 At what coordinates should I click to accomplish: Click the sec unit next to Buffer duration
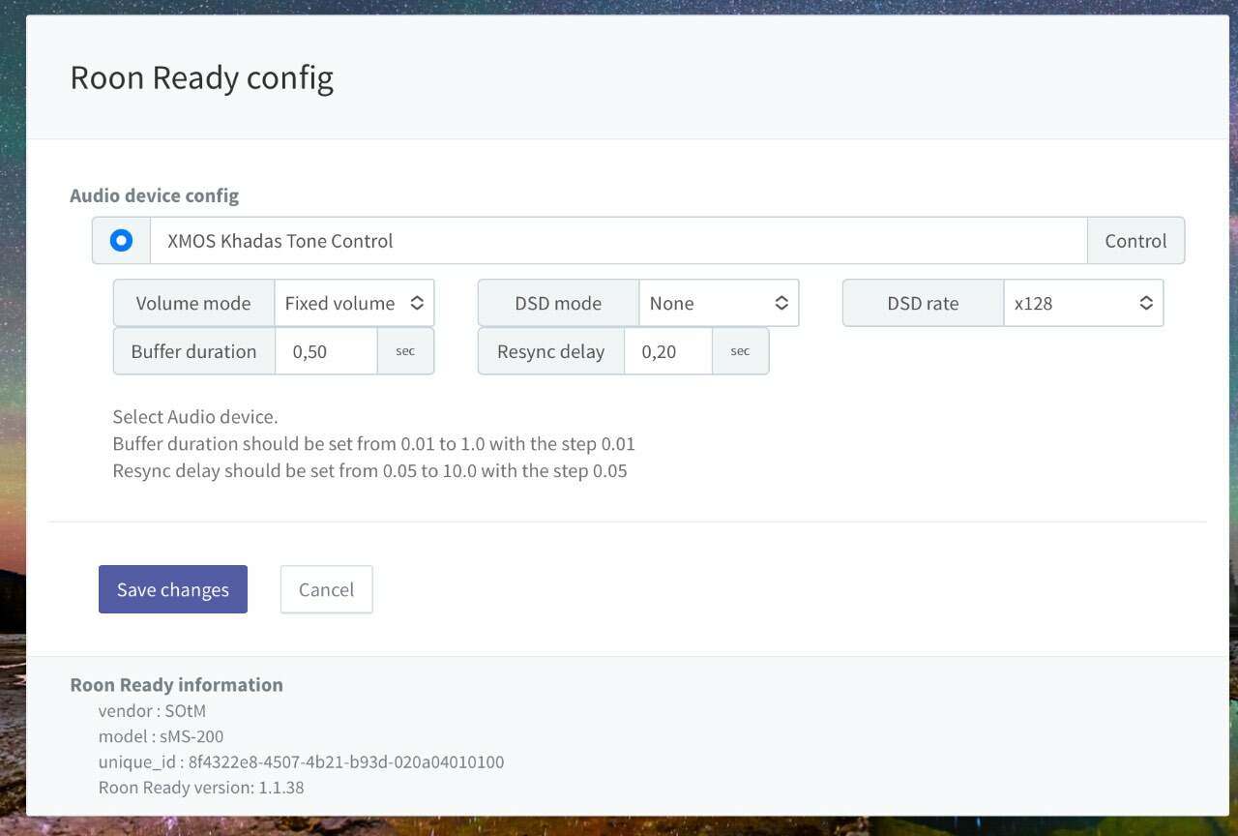405,351
